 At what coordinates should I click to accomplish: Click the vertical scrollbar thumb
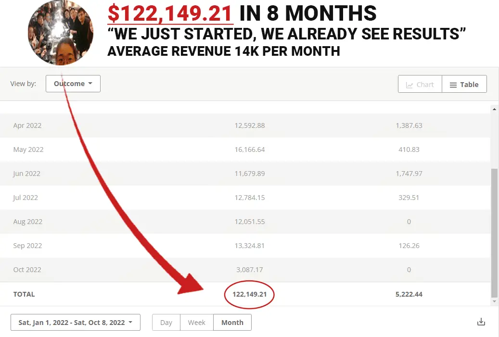click(x=494, y=233)
